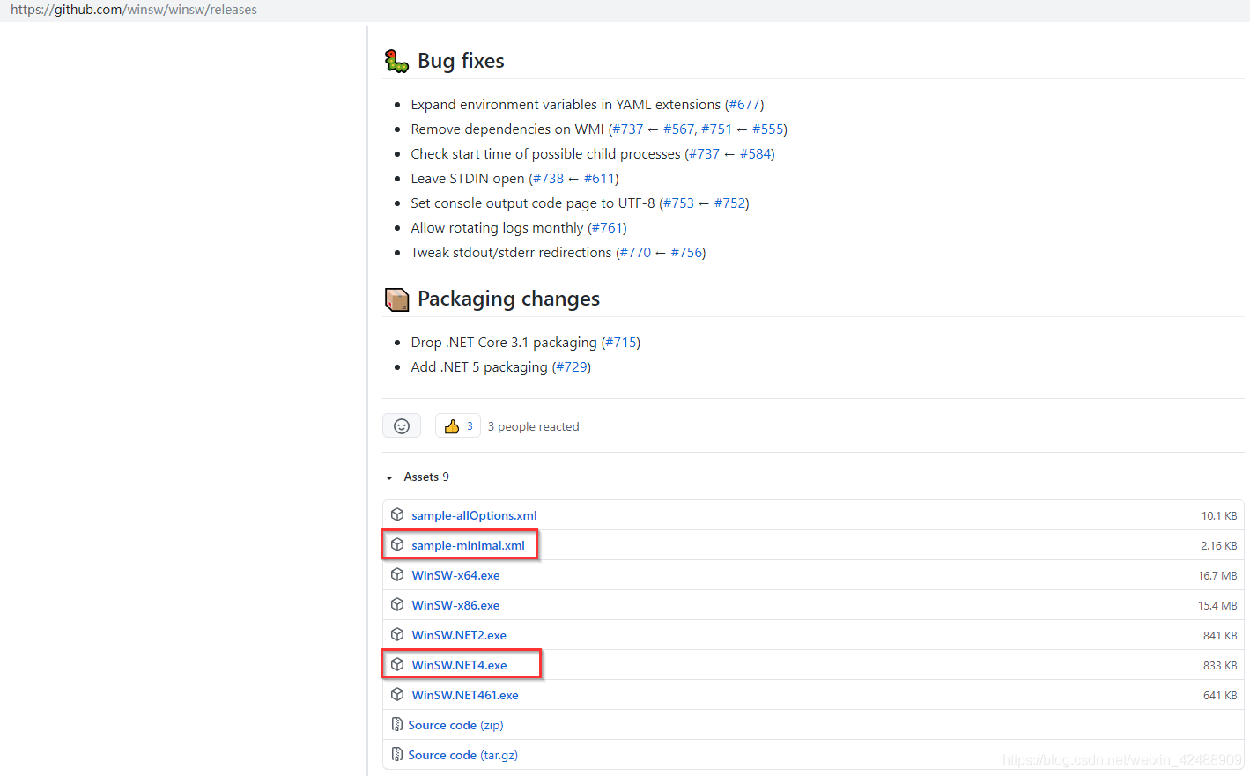This screenshot has height=776, width=1250.
Task: Click the '641 KB' size of WinSW.NET461.exe
Action: point(1220,695)
